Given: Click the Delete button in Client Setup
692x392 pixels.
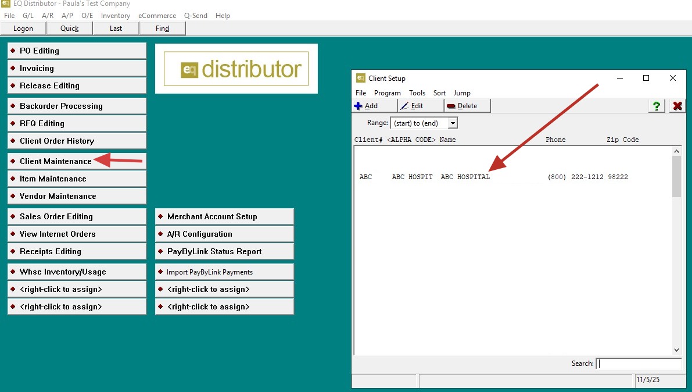Looking at the screenshot, I should [x=467, y=106].
